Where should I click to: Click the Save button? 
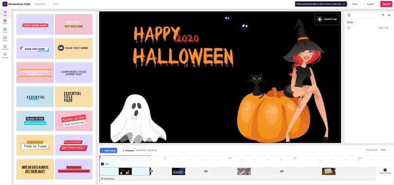[355, 4]
